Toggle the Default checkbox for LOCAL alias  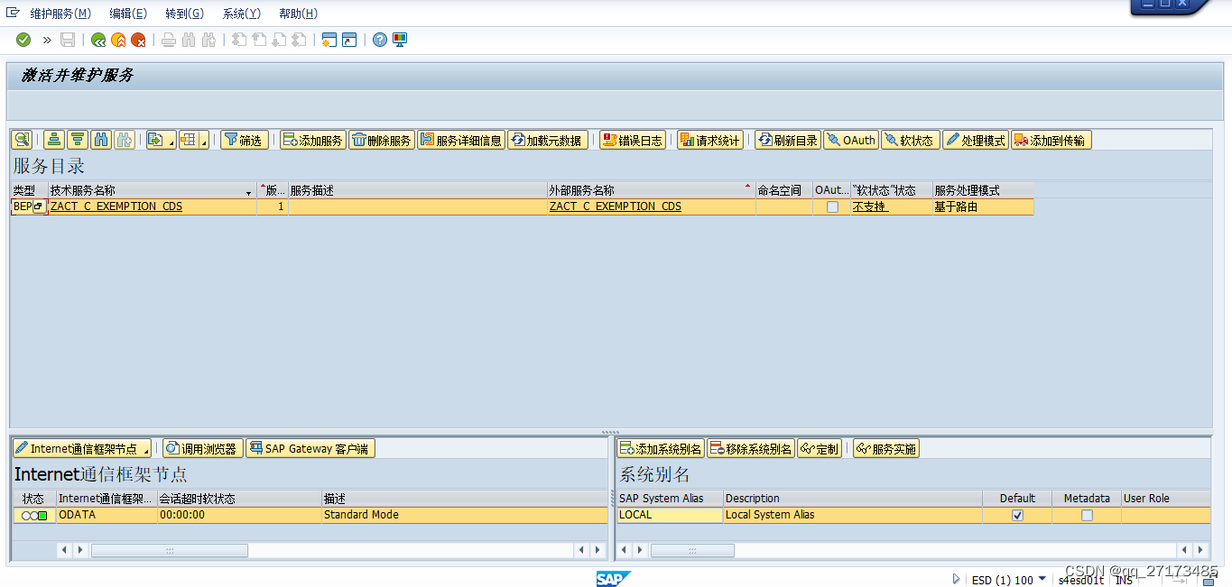(x=1017, y=516)
